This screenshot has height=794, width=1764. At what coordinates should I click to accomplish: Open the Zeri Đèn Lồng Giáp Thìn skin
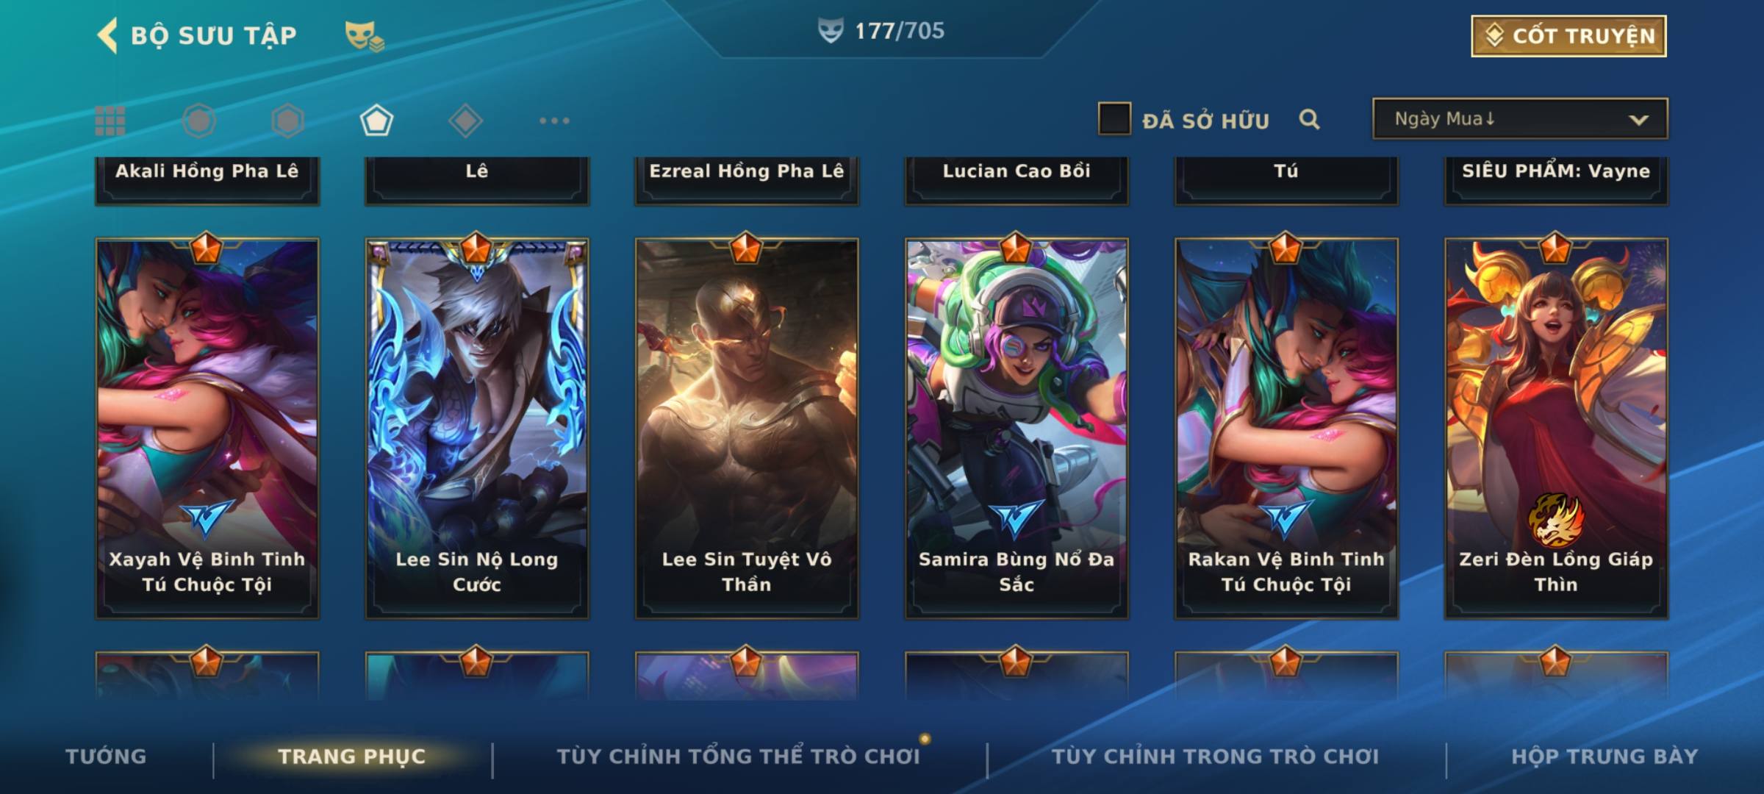1556,428
